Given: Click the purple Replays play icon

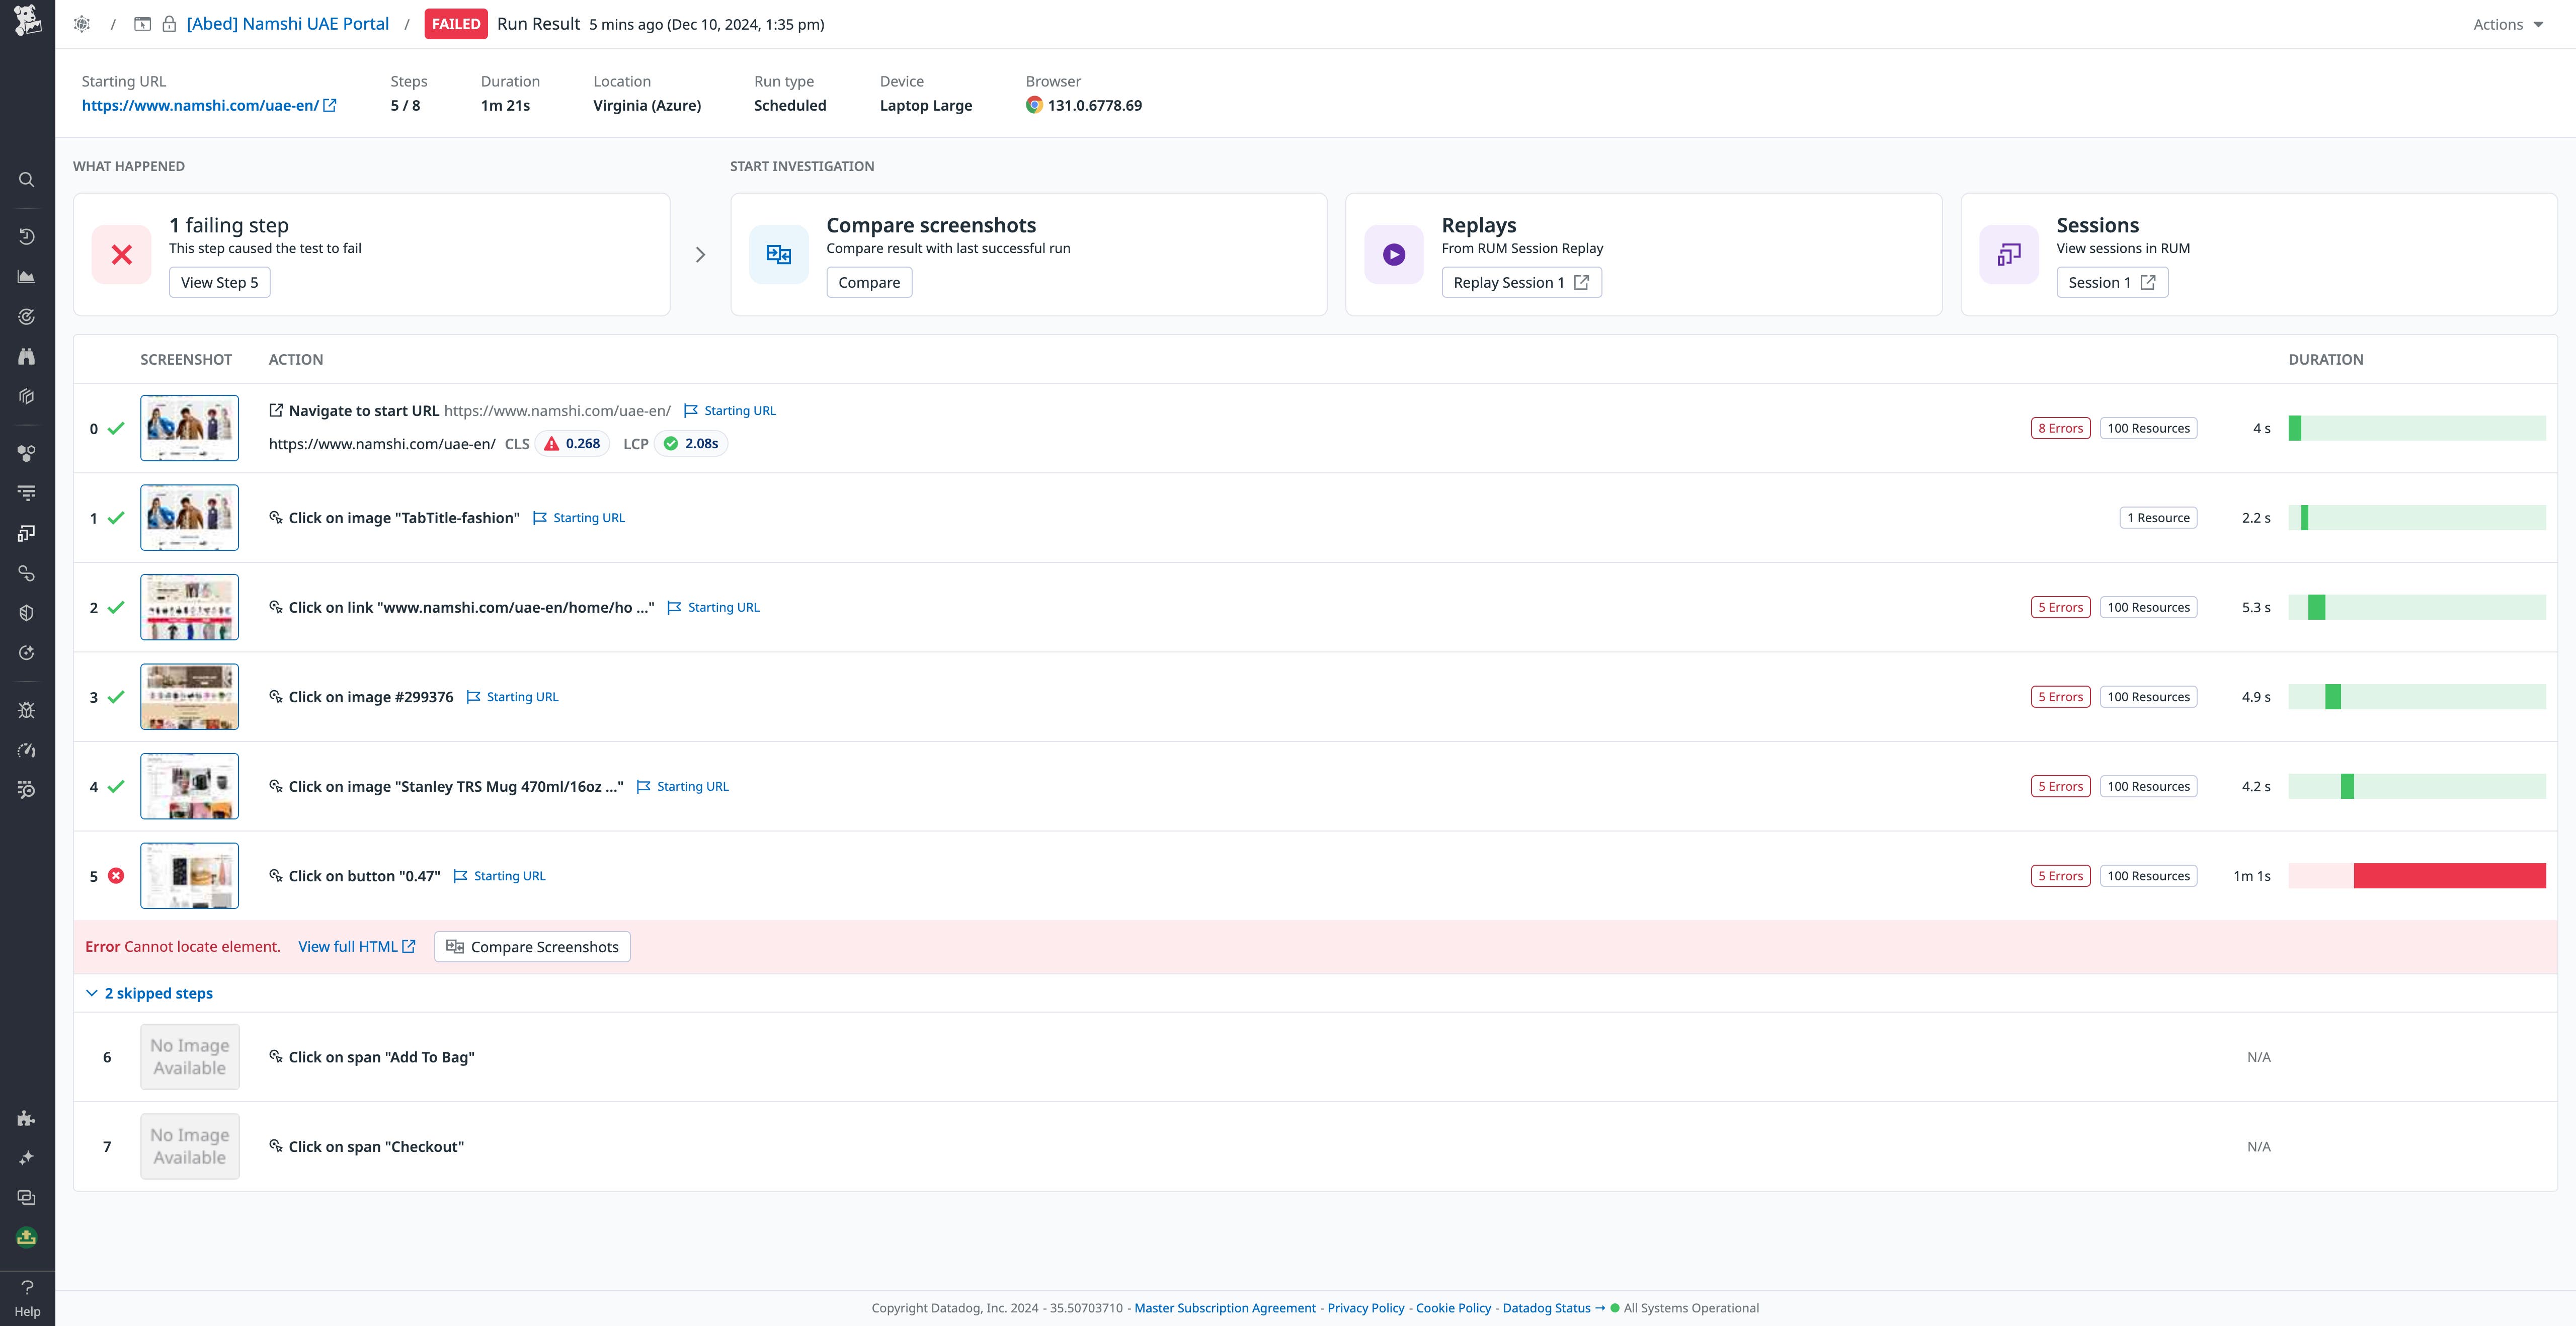Looking at the screenshot, I should [1393, 254].
